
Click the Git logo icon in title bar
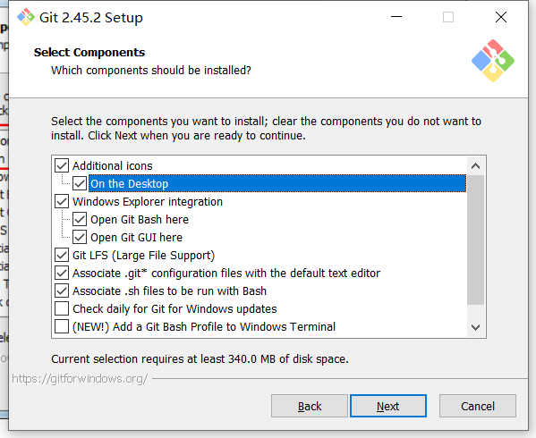[x=26, y=17]
